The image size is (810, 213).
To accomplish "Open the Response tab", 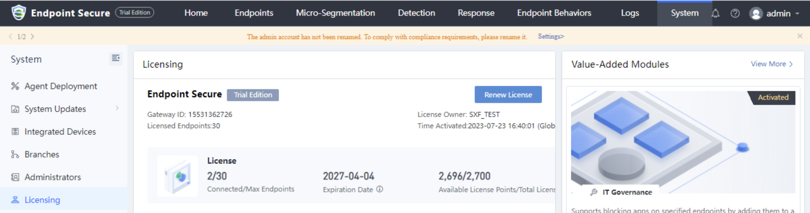I will click(476, 13).
